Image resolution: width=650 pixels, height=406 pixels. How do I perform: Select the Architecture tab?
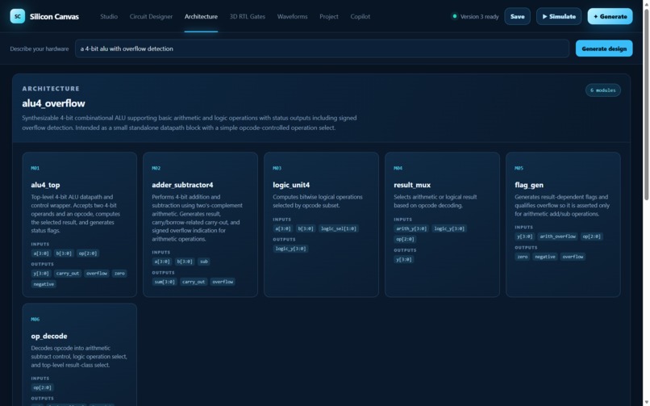click(201, 17)
